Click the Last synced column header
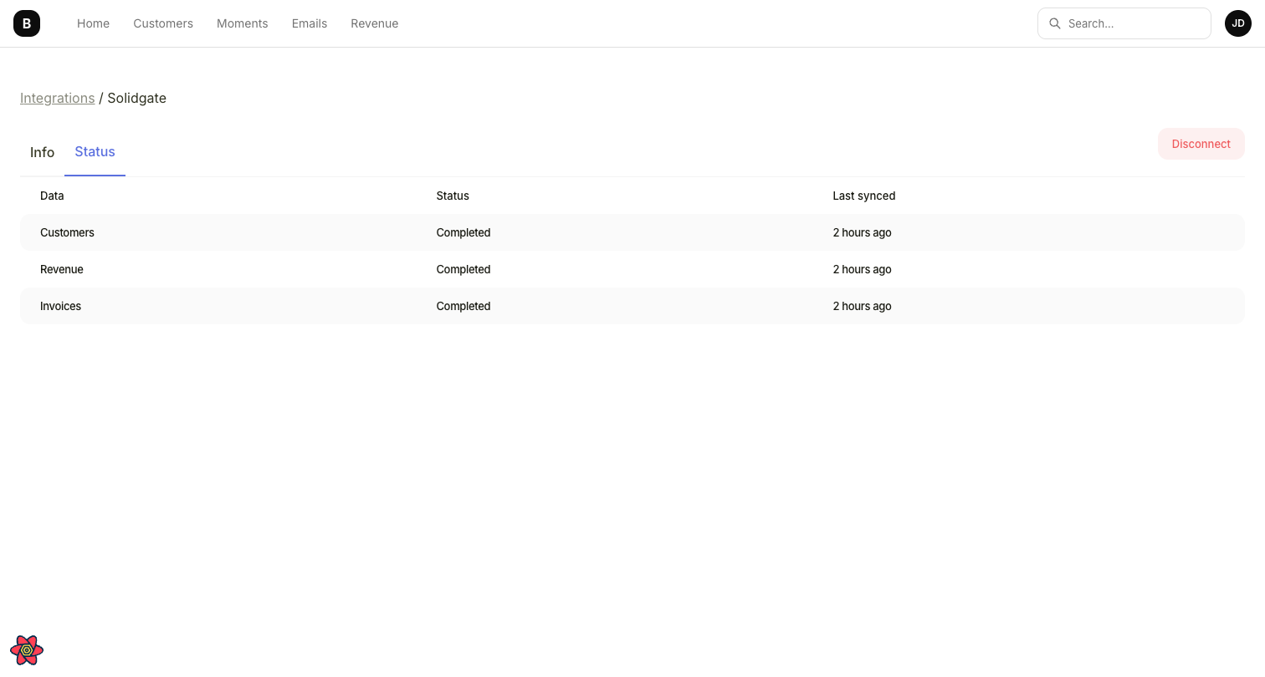1265x677 pixels. (x=863, y=196)
